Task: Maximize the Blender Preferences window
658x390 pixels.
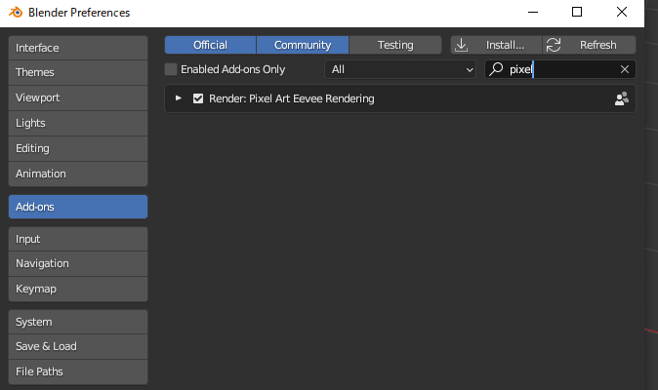Action: tap(577, 12)
